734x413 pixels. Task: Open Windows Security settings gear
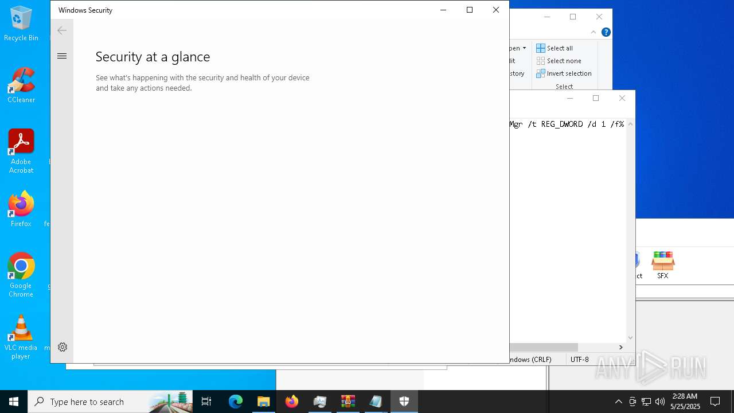63,347
